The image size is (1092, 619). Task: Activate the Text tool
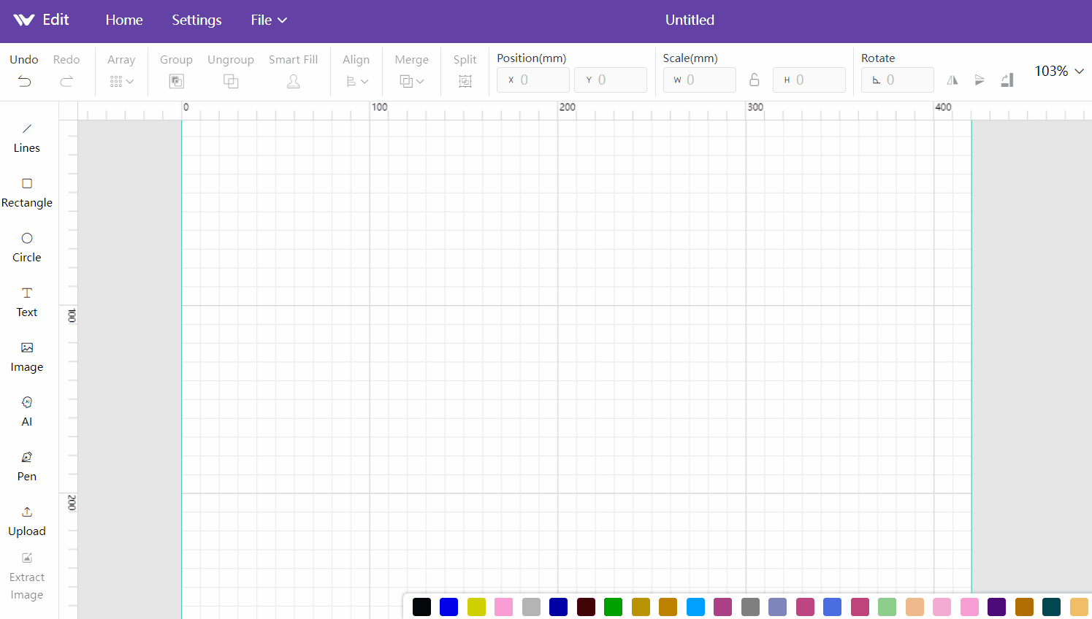pyautogui.click(x=27, y=302)
